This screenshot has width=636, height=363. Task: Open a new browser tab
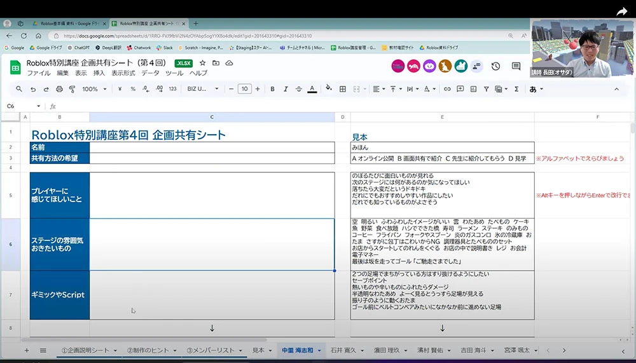click(196, 24)
